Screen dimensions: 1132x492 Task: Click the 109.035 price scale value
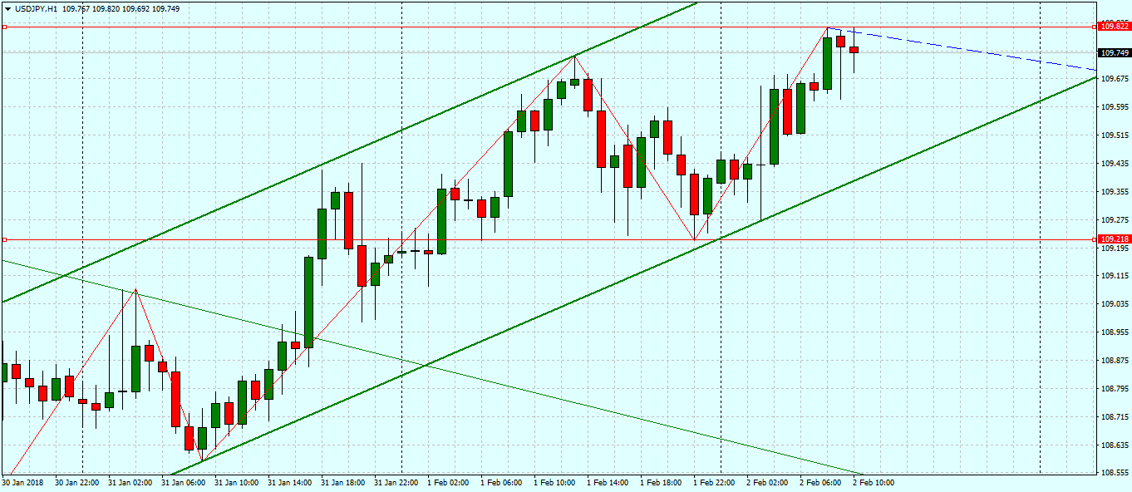(x=1114, y=304)
